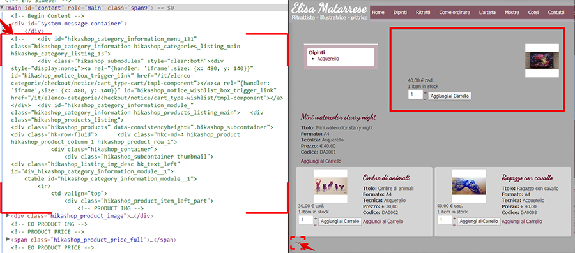Click Aggiungi al Carrello button for Ragazzo con cavallo
Image resolution: width=575 pixels, height=253 pixels.
point(479,221)
